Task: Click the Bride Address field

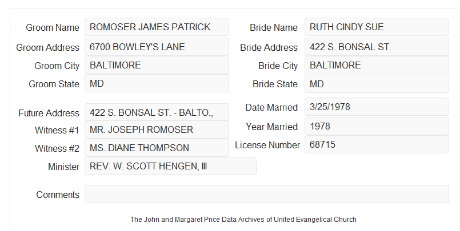Action: click(377, 47)
